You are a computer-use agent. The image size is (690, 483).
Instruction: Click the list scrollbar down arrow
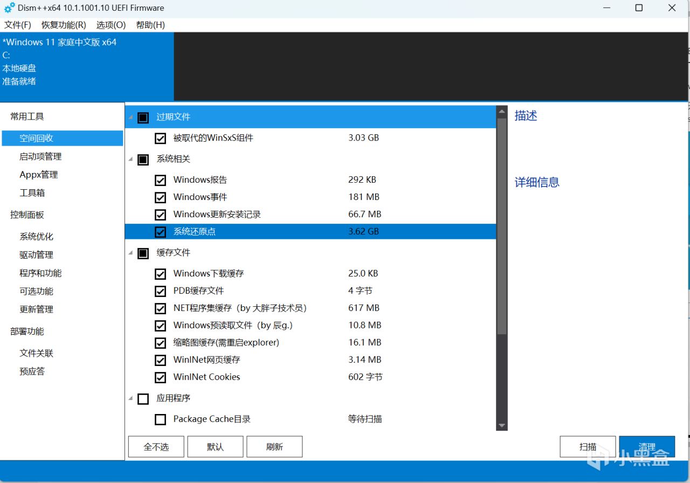click(502, 425)
